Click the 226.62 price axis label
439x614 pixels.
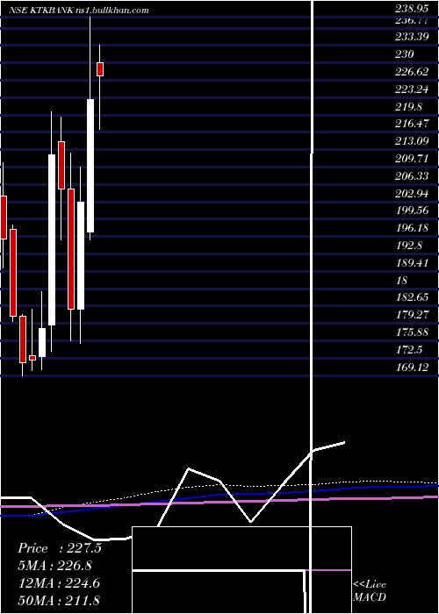[x=411, y=72]
